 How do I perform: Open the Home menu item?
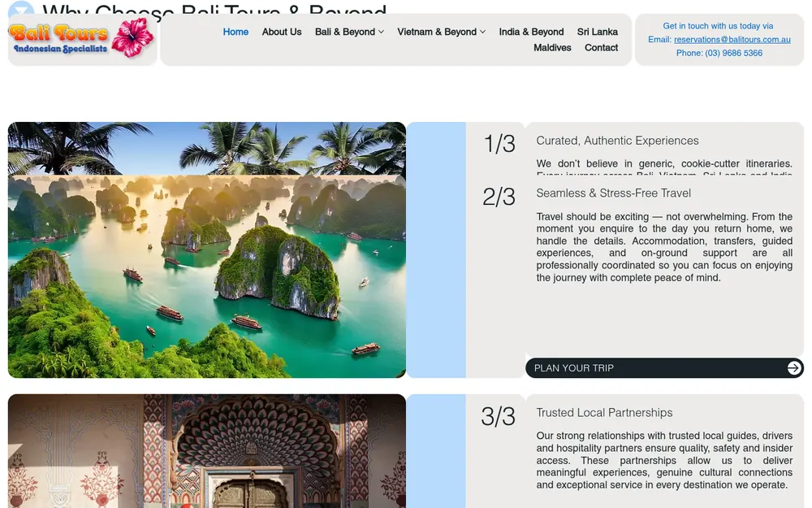235,32
